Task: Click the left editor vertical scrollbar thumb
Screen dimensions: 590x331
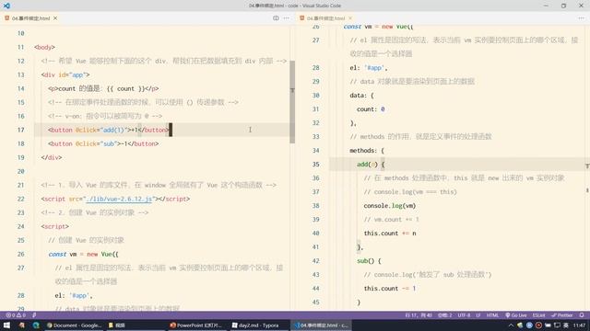Action: (292, 101)
